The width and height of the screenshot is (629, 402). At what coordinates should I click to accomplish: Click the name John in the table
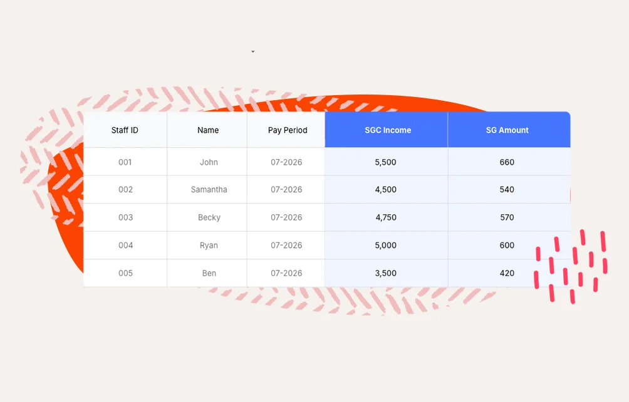click(209, 162)
